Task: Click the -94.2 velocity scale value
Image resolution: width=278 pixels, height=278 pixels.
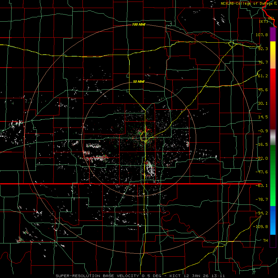Action: pos(262,213)
